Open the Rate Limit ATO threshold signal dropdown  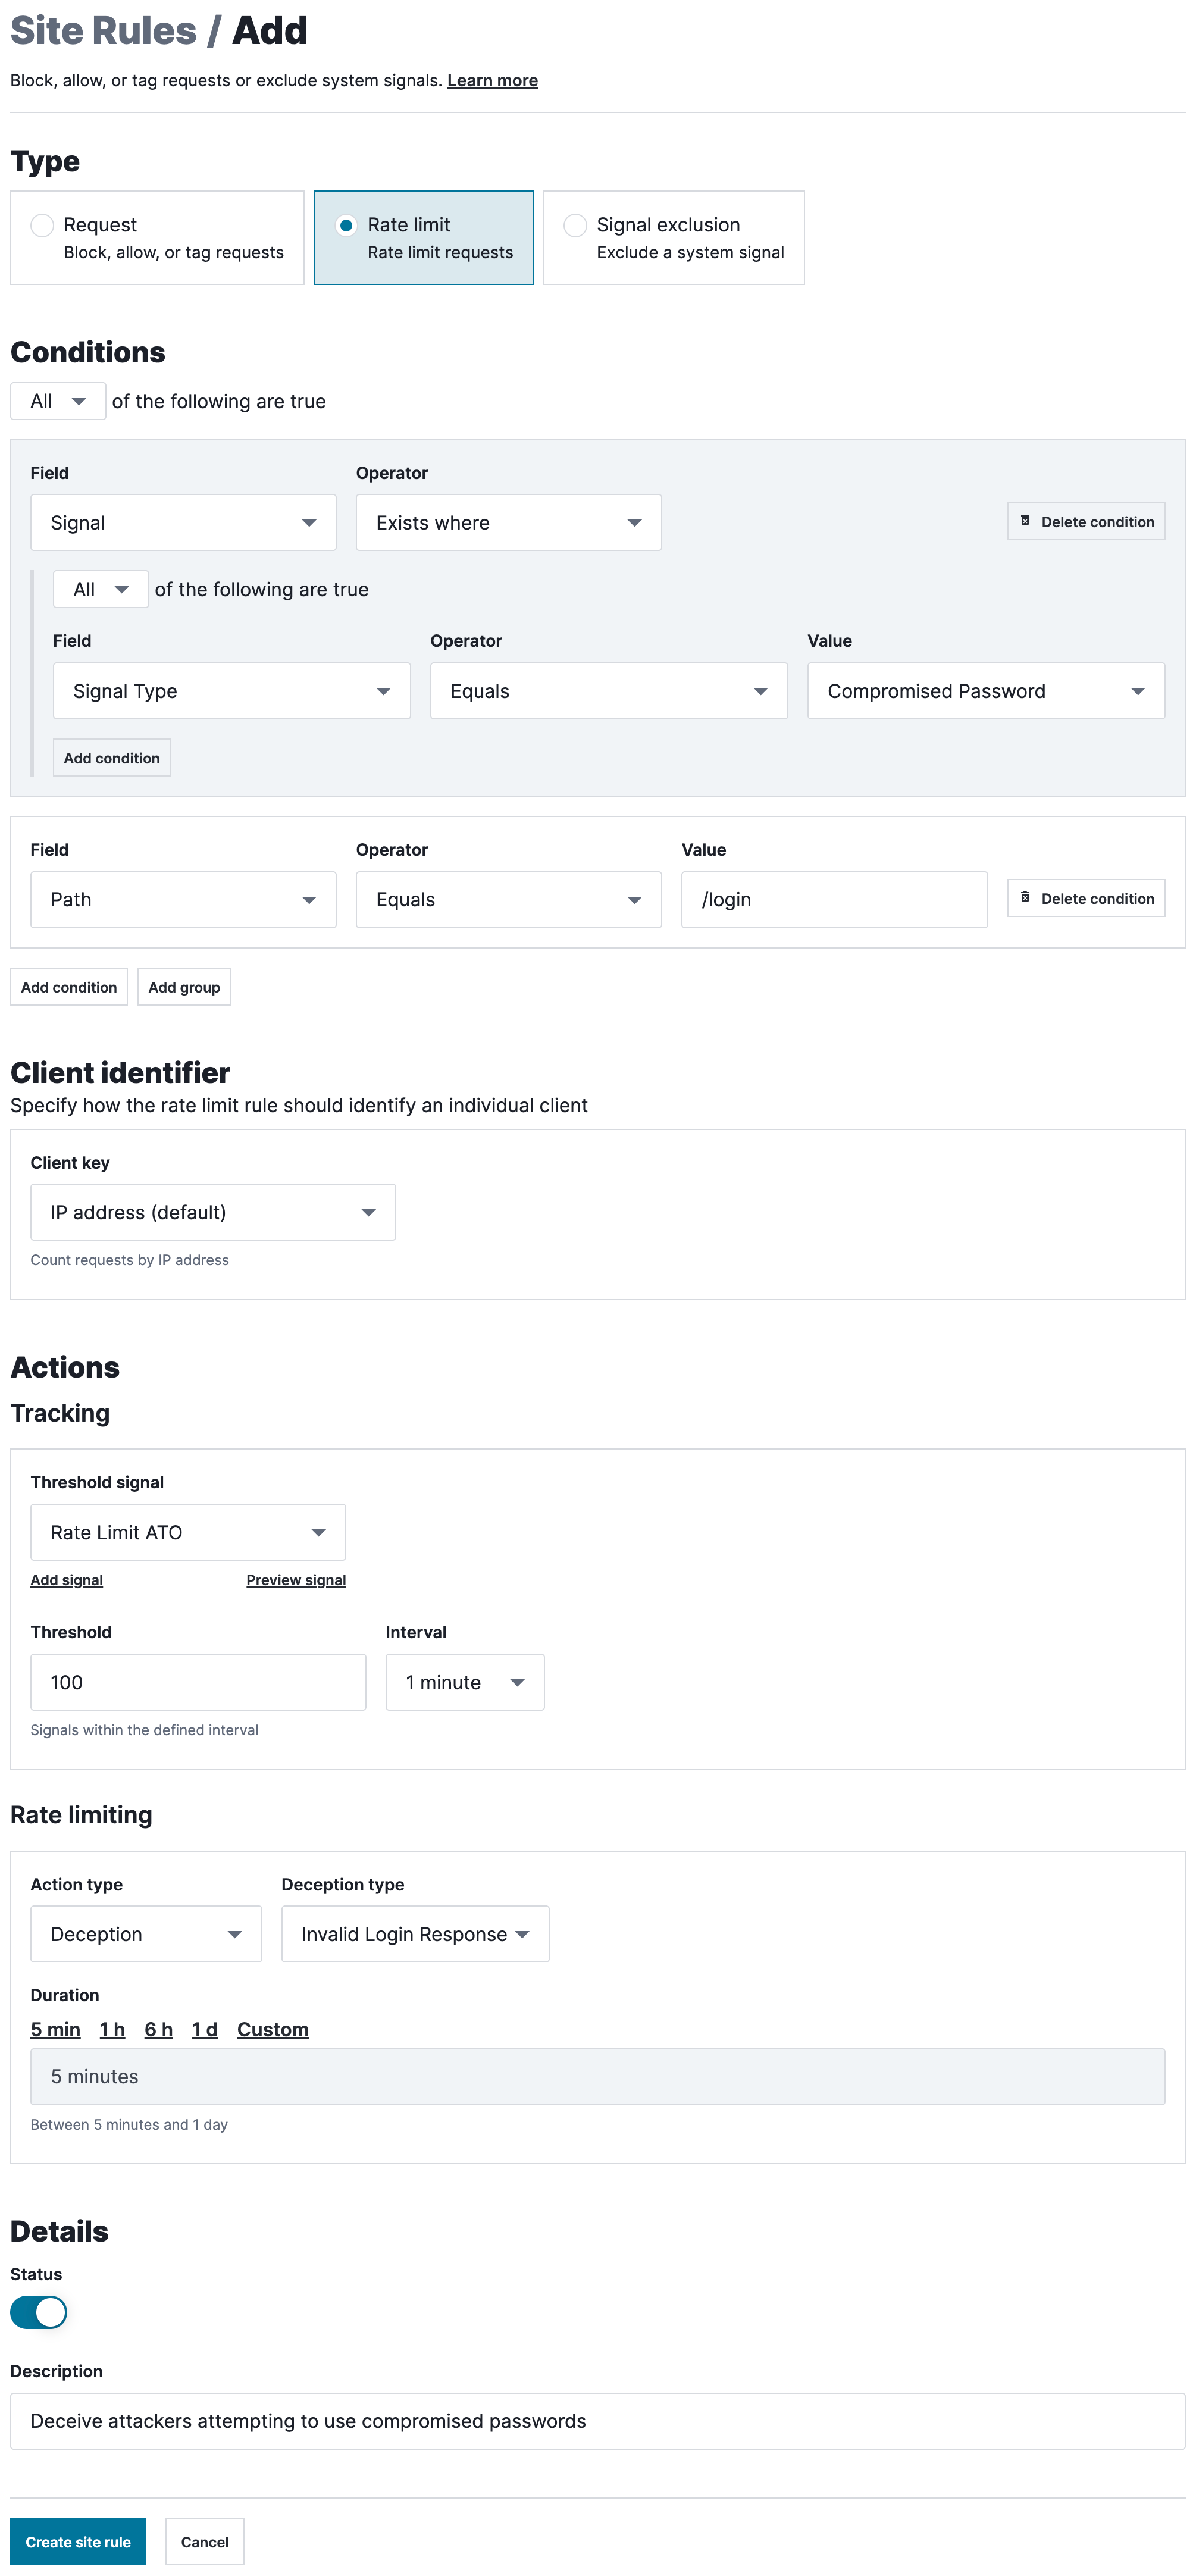point(188,1532)
